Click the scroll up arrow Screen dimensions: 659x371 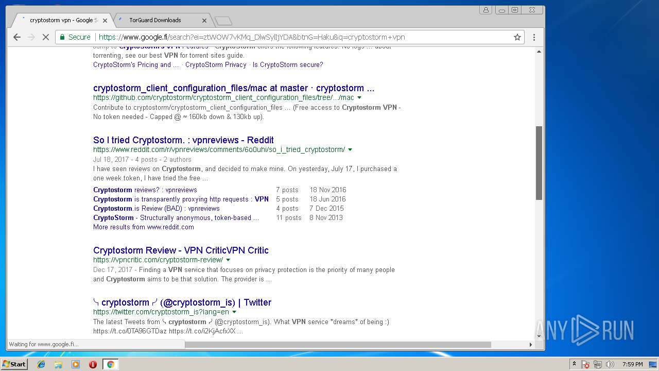(x=539, y=52)
